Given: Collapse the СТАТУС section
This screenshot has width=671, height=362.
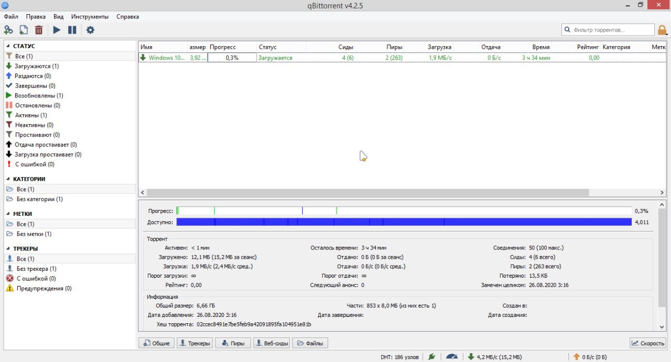Looking at the screenshot, I should tap(7, 46).
